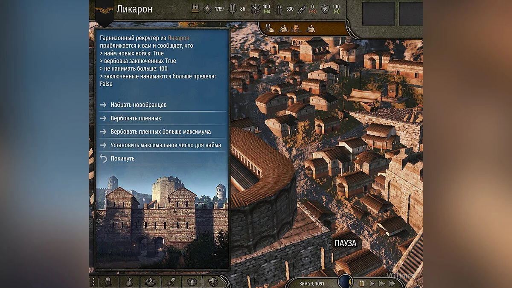This screenshot has width=512, height=288.
Task: Click the single-arrow play button
Action: pyautogui.click(x=372, y=283)
